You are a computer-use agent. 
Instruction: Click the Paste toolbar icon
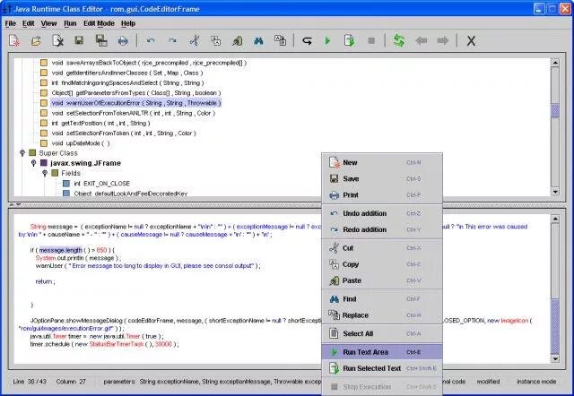237,40
